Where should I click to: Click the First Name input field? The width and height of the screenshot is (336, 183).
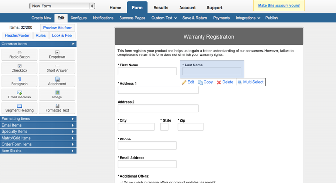point(147,71)
